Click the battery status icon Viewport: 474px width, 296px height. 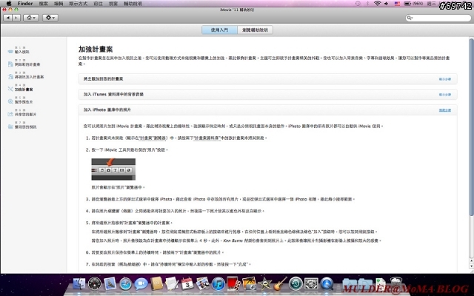pyautogui.click(x=407, y=4)
